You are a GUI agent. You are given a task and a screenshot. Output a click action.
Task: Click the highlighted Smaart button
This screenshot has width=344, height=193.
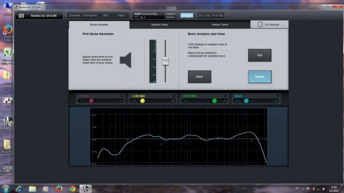tap(187, 15)
